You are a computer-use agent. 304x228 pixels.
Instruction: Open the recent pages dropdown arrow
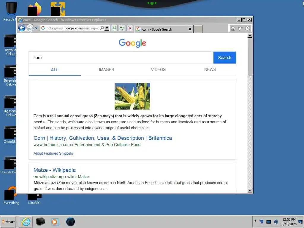coord(37,28)
